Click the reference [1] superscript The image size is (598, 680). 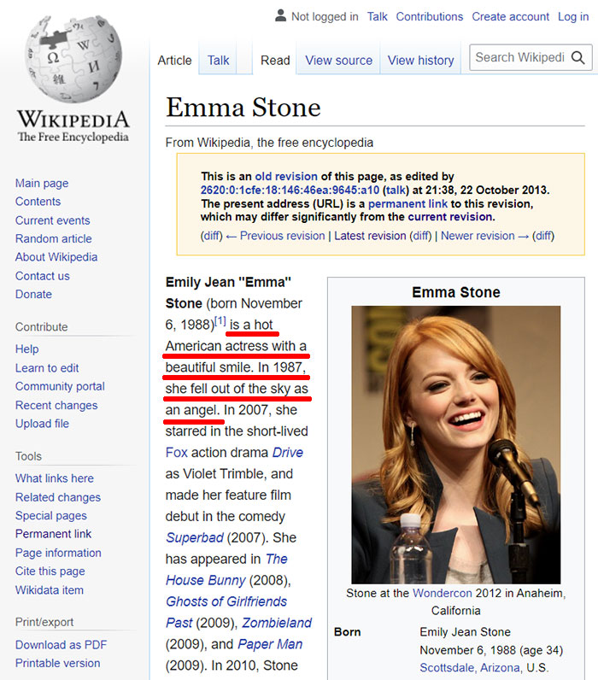(220, 321)
